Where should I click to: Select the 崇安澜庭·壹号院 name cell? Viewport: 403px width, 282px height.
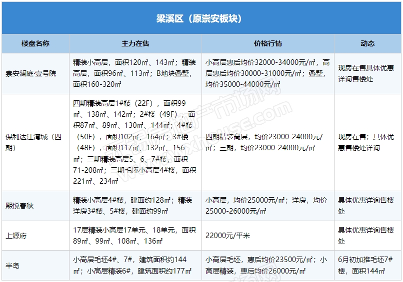click(35, 74)
